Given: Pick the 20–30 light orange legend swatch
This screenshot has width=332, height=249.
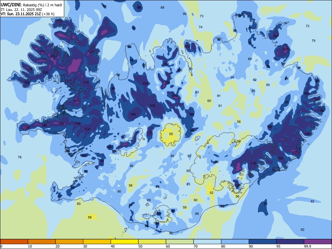Looking at the screenshot, I should [x=69, y=242].
